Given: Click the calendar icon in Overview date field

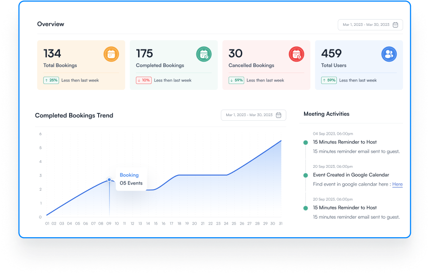Looking at the screenshot, I should pyautogui.click(x=395, y=25).
